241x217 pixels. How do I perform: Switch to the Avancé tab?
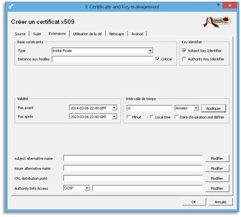(x=137, y=34)
